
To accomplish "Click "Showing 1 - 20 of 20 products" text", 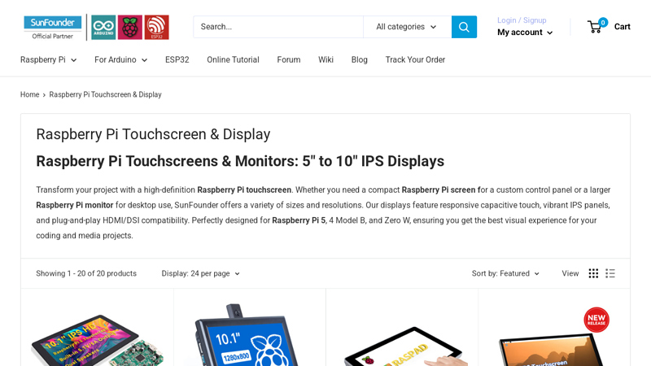I will (86, 273).
